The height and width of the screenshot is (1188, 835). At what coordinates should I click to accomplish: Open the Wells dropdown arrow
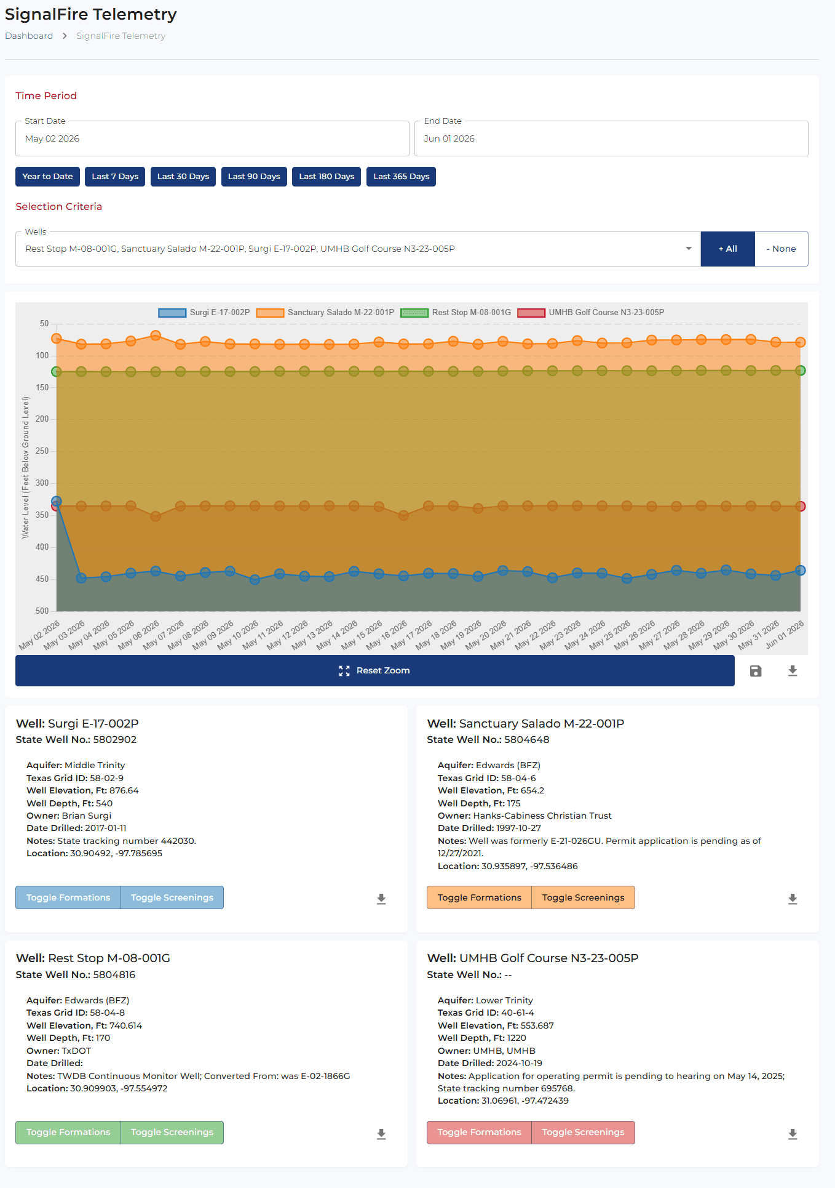(x=689, y=249)
